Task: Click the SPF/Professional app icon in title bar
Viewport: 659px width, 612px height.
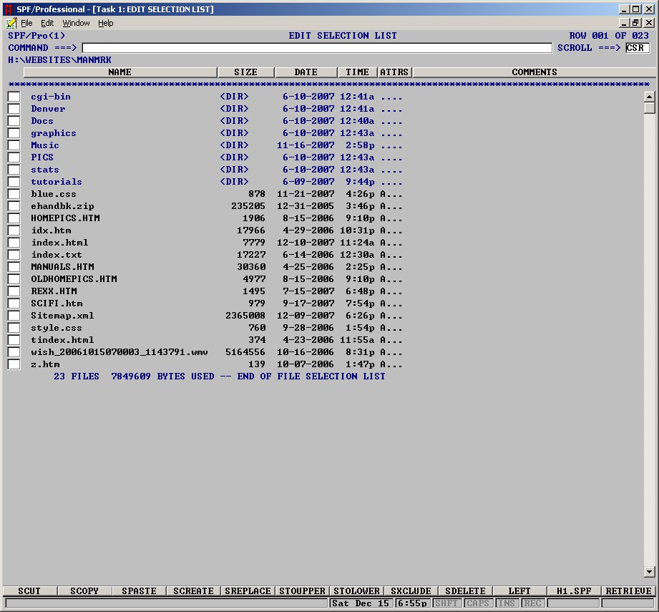Action: pos(9,9)
